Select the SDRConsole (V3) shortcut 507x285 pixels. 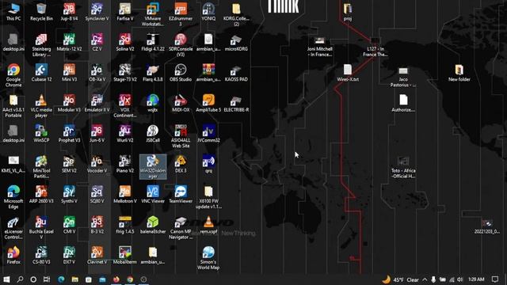click(x=181, y=45)
